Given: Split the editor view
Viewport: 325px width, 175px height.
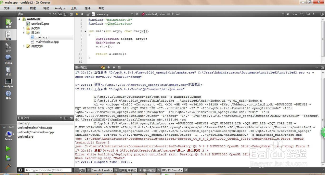Looking at the screenshot, I should tap(322, 14).
